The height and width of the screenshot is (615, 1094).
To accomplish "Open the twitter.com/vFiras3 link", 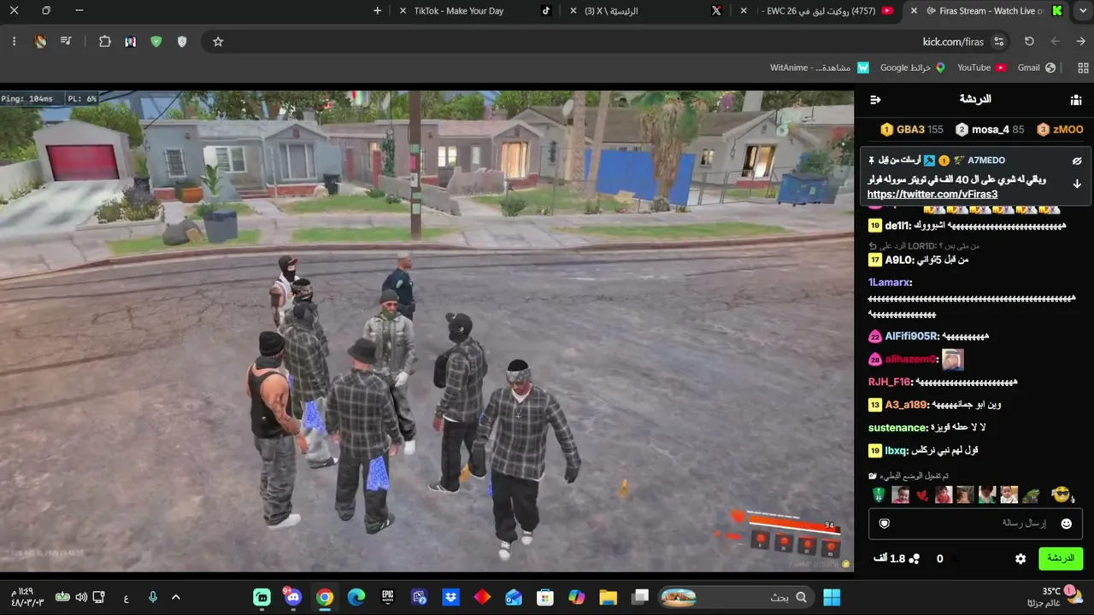I will (x=932, y=195).
